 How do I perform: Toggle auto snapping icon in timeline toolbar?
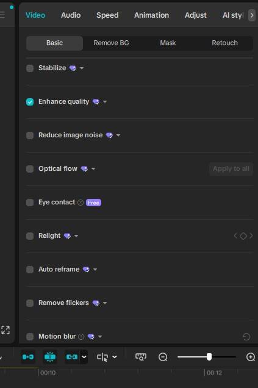click(50, 357)
